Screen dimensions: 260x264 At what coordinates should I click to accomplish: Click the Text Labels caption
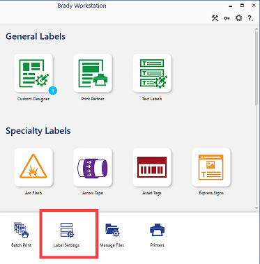tap(152, 99)
